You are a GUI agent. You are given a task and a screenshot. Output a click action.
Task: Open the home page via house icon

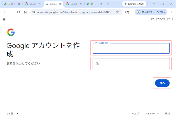click(x=25, y=12)
